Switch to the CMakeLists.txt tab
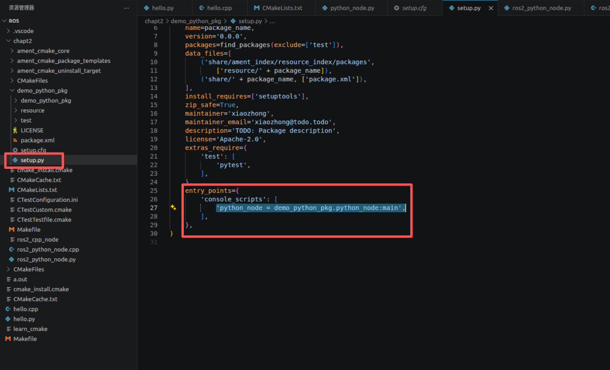 tap(282, 8)
